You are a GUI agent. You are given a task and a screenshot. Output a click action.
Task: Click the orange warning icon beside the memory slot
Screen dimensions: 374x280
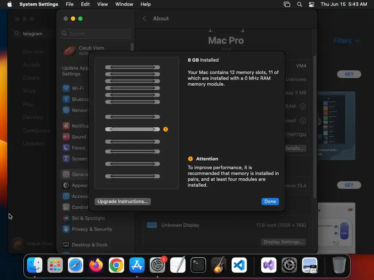point(165,129)
